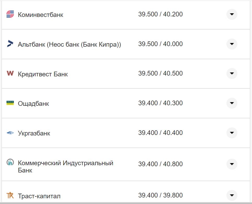Click the Ощадбанк card logo
Viewport: 252px width, 204px height.
(x=10, y=103)
